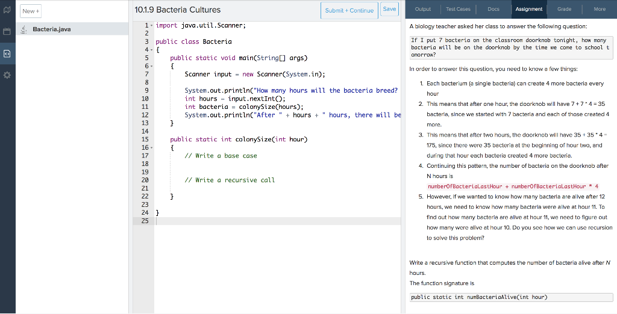The width and height of the screenshot is (617, 314).
Task: Save the code with Save button
Action: pyautogui.click(x=389, y=9)
